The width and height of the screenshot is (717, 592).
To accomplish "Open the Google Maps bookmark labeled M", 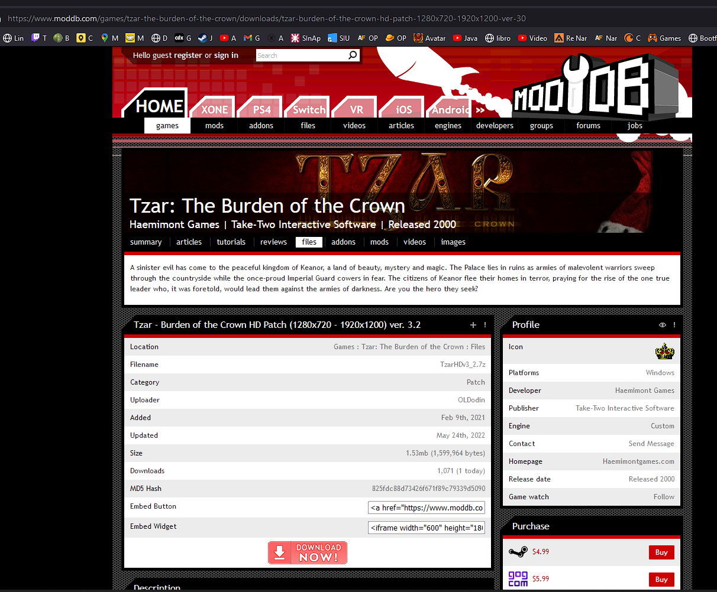I will [109, 38].
